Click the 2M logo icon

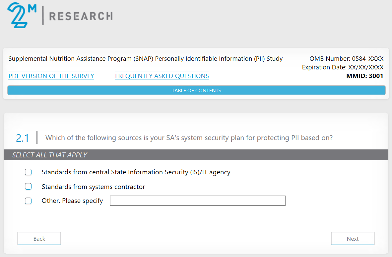(22, 15)
